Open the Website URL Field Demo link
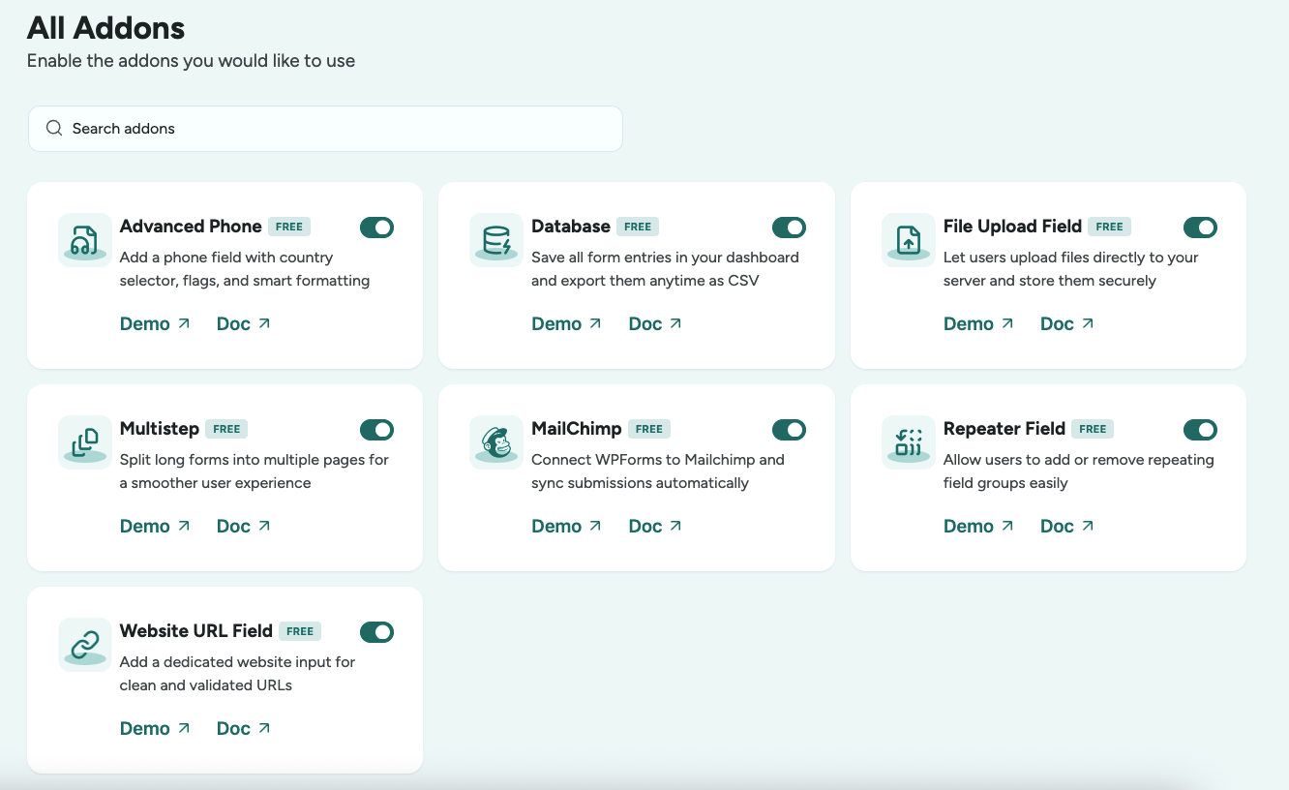The image size is (1289, 790). pyautogui.click(x=155, y=728)
